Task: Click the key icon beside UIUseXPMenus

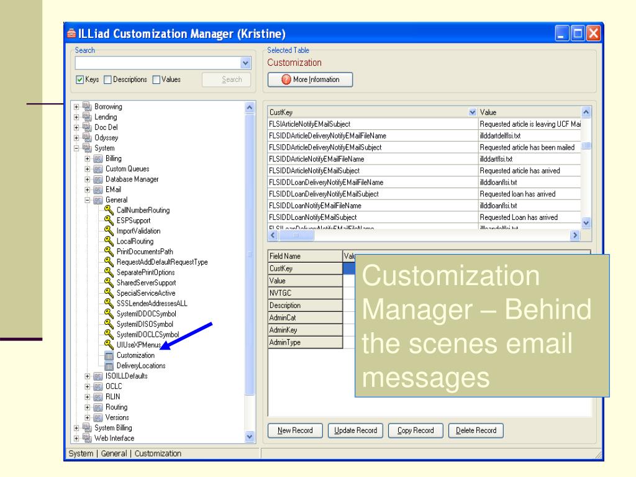Action: [x=109, y=344]
